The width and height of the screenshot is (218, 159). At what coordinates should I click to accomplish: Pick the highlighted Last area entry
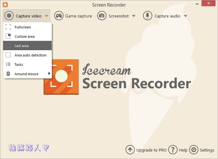pos(27,46)
